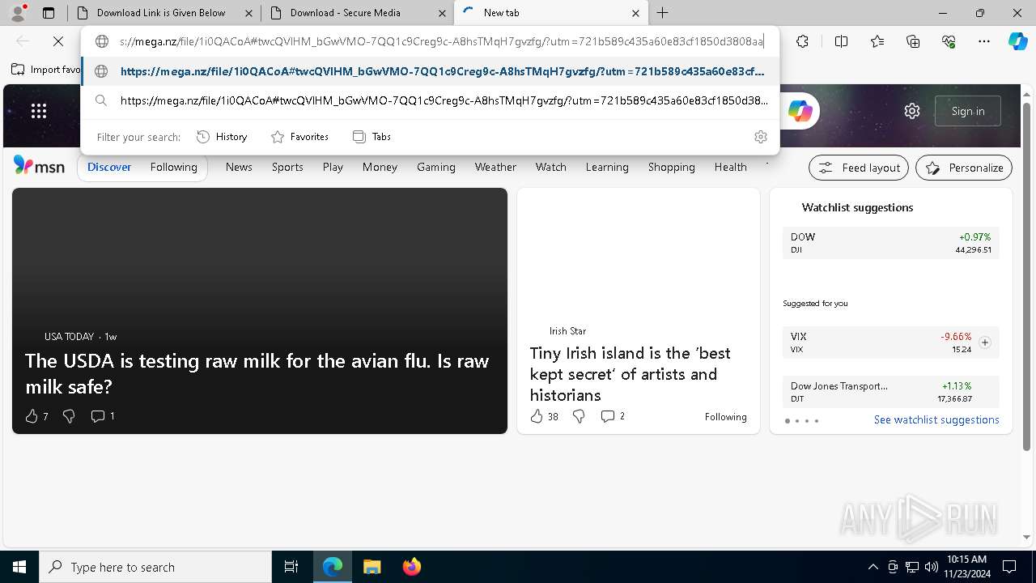Open Tiny Irish island headline
1036x583 pixels.
coord(630,374)
